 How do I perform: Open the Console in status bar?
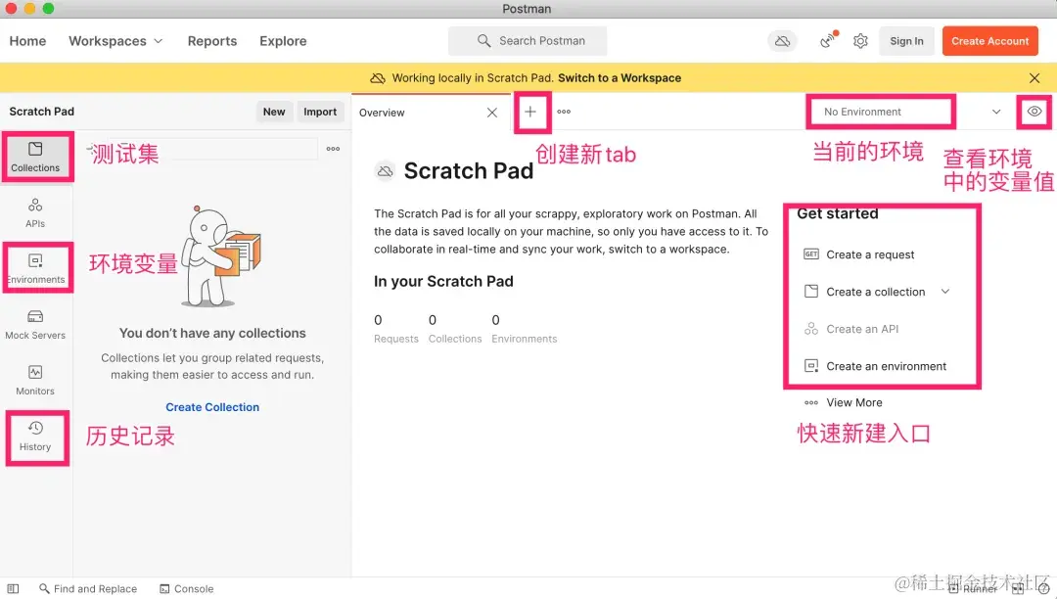click(x=187, y=588)
